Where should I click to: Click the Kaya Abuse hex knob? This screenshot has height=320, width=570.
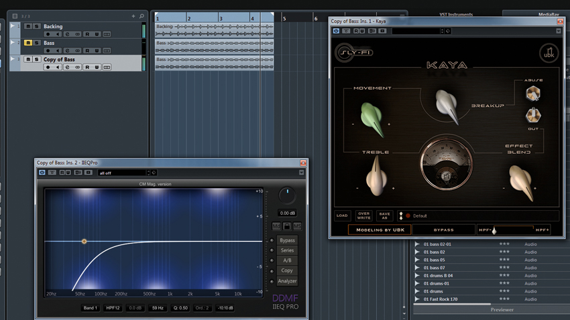533,94
